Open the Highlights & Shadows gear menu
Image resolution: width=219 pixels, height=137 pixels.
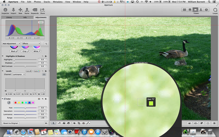click(x=46, y=56)
